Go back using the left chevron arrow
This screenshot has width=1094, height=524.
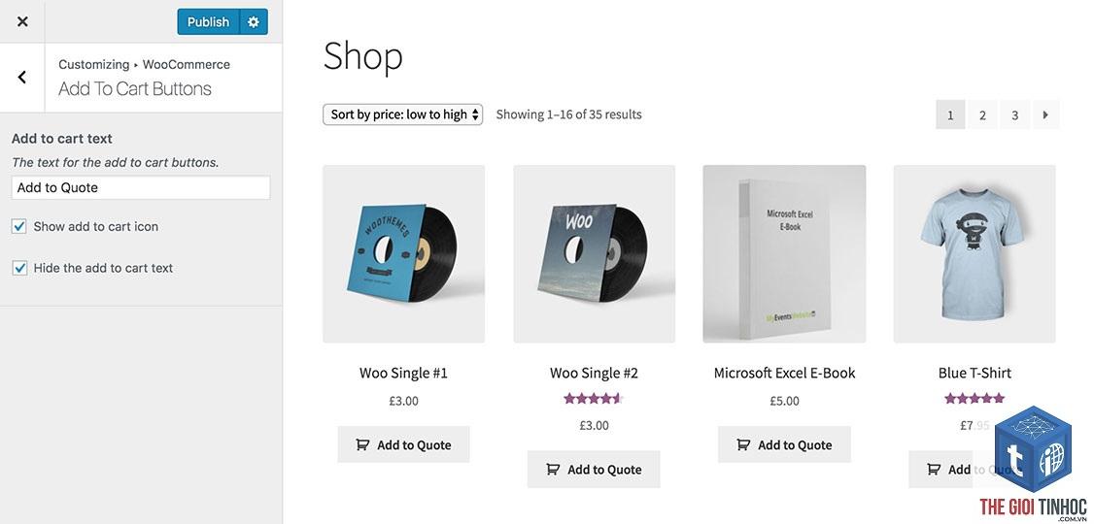point(22,78)
